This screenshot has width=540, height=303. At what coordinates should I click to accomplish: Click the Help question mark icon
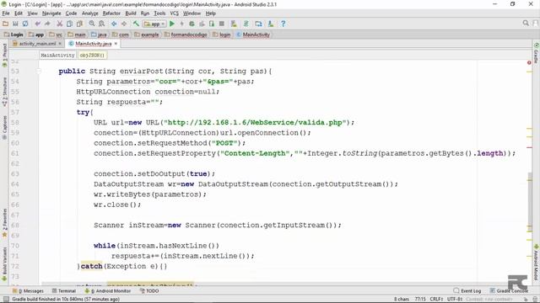tap(283, 24)
